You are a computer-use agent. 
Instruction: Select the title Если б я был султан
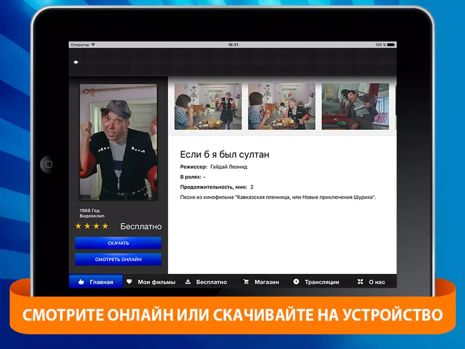225,154
